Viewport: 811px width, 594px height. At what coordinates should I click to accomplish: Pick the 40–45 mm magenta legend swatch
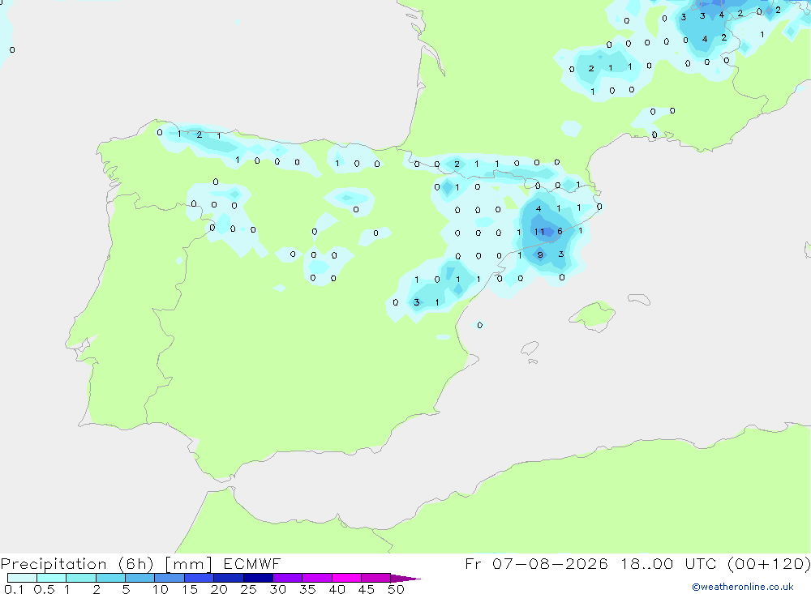point(346,578)
